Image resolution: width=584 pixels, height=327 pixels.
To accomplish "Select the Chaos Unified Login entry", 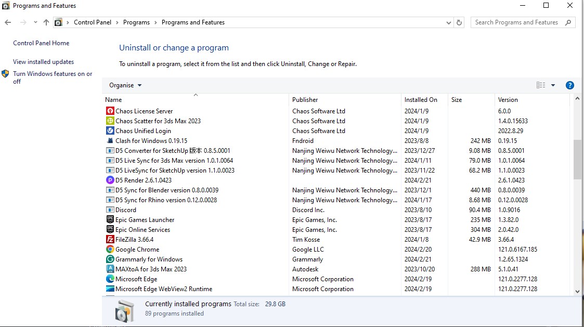I will (143, 130).
